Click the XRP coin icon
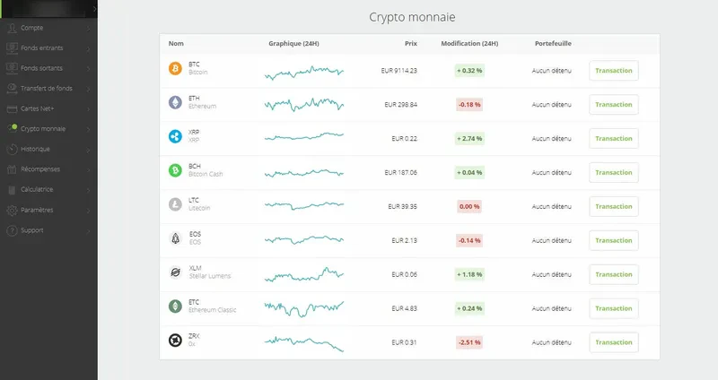Image resolution: width=718 pixels, height=380 pixels. click(174, 137)
